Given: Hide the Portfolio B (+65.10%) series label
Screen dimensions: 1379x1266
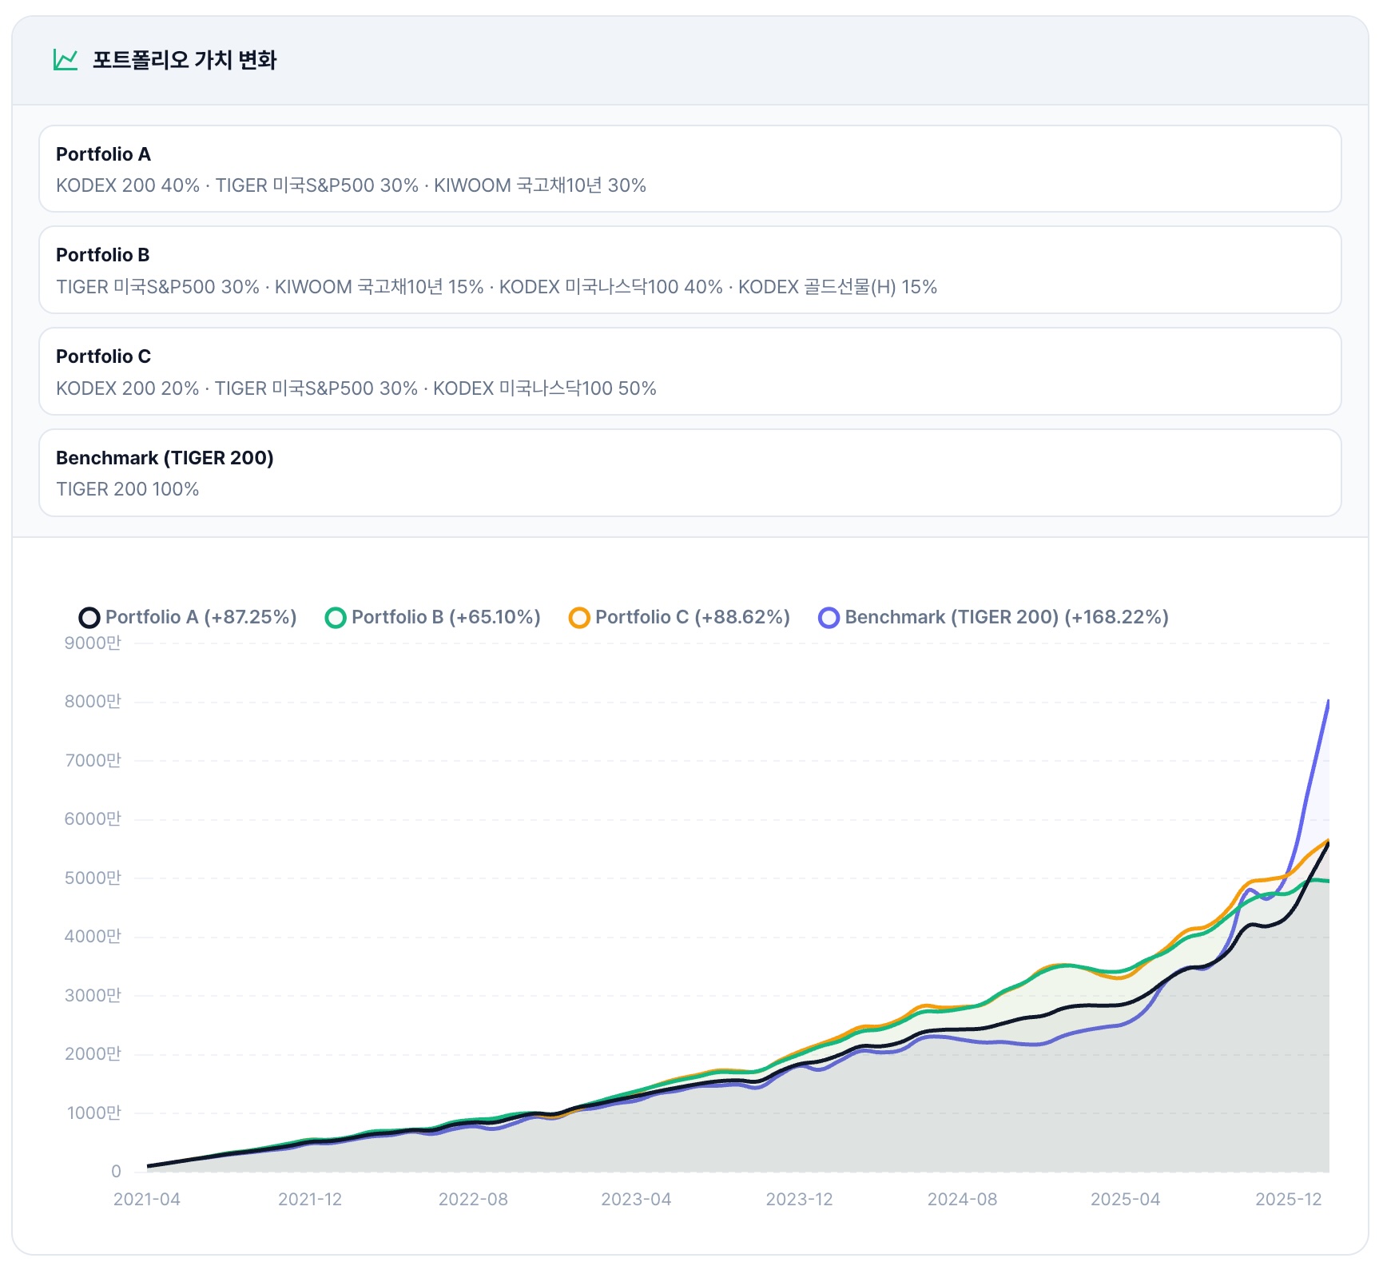Looking at the screenshot, I should [446, 617].
